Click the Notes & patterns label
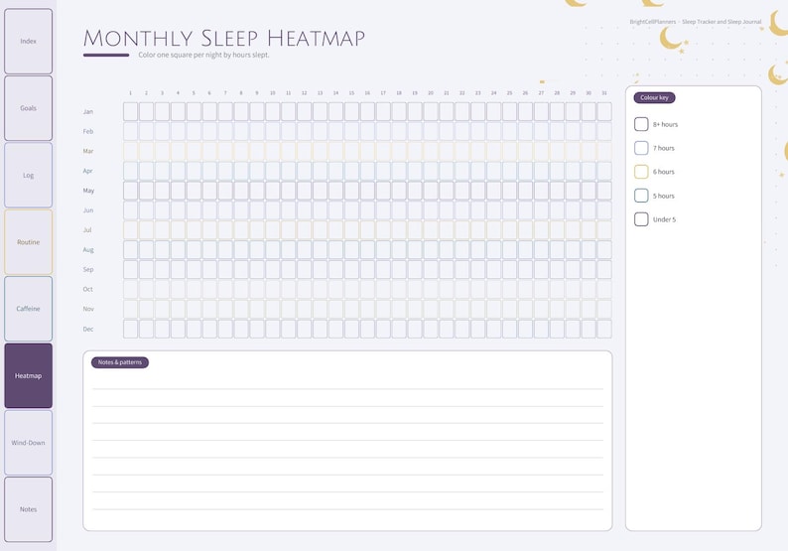Viewport: 788px width, 551px height. 120,362
